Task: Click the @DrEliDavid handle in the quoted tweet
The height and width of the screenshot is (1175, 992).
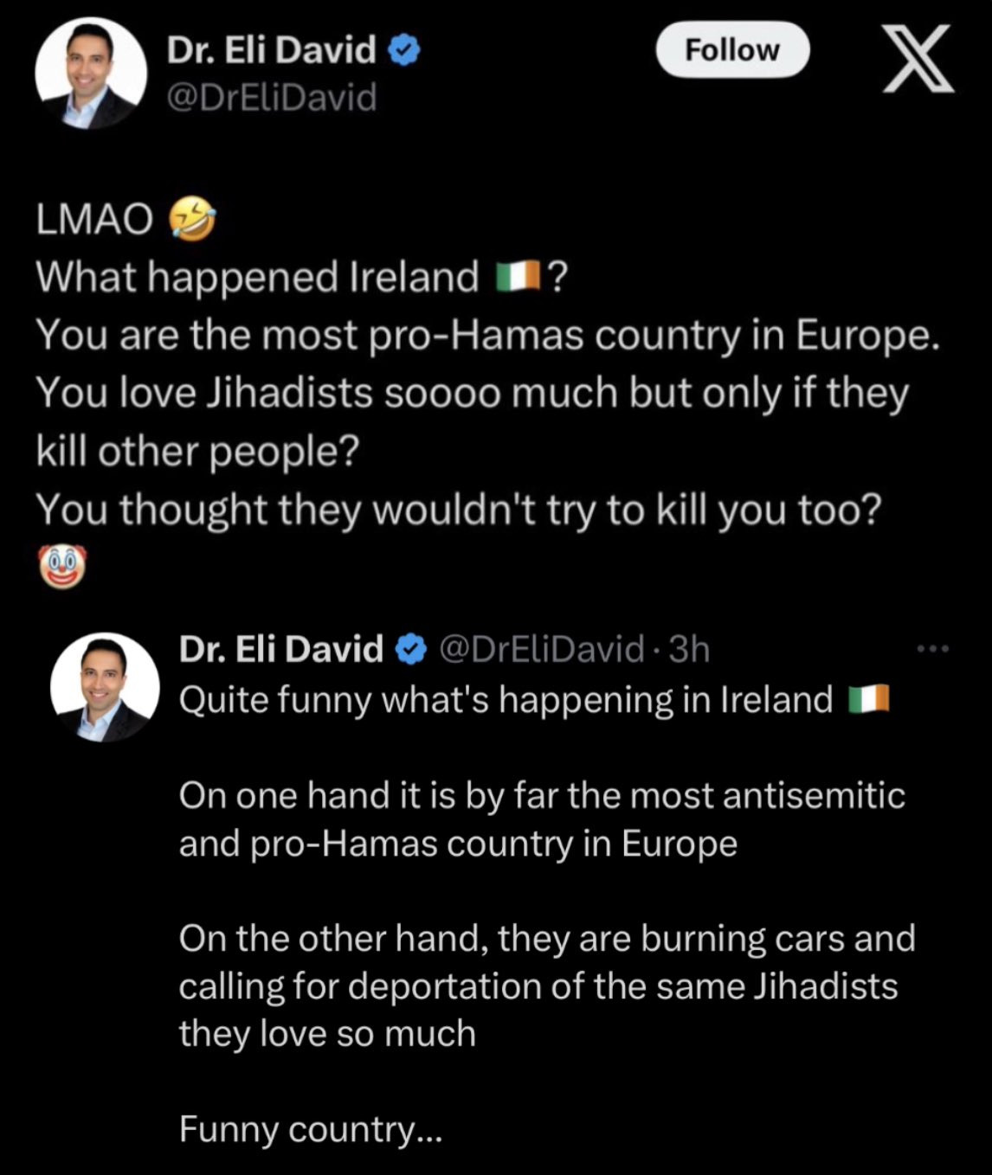Action: pos(542,648)
